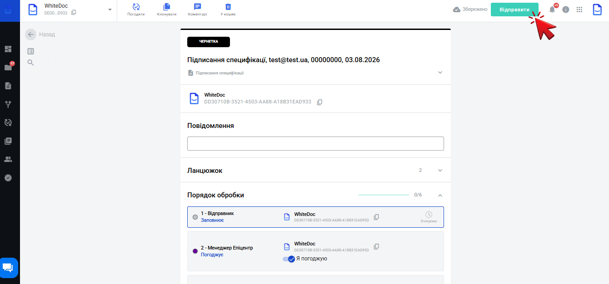Expand the document title section chevron

pyautogui.click(x=440, y=73)
